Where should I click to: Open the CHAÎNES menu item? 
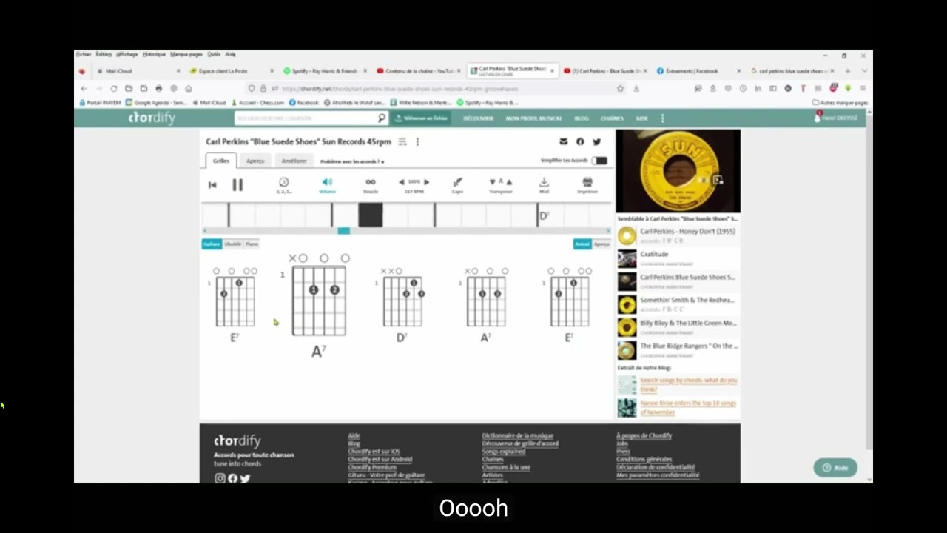pos(612,118)
